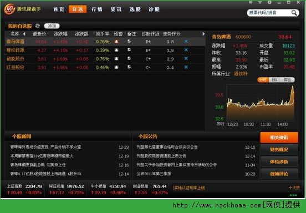This screenshot has height=213, width=306.
Task: Click the 腾讯操盘手 logo icon
Action: click(x=9, y=9)
